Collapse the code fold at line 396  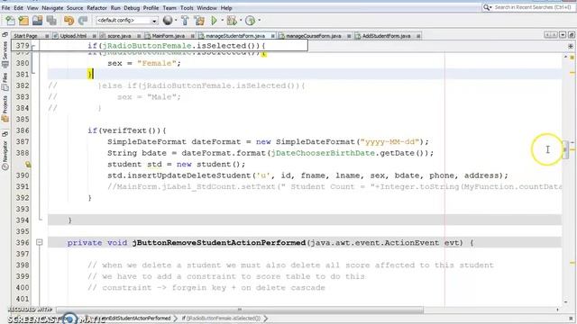40,242
